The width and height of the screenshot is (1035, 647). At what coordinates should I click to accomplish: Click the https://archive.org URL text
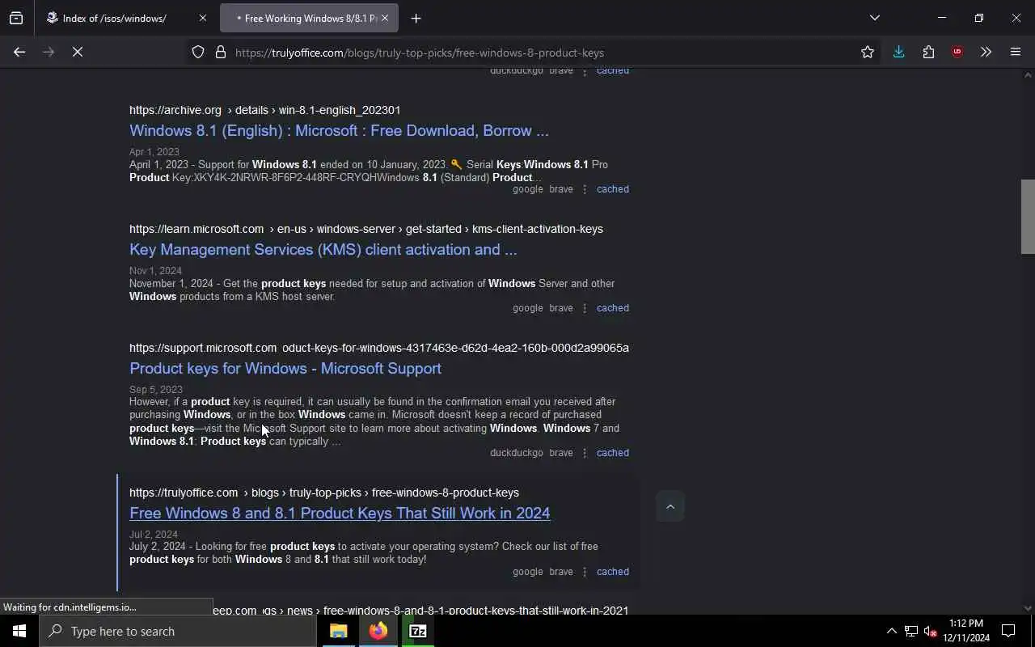coord(175,110)
